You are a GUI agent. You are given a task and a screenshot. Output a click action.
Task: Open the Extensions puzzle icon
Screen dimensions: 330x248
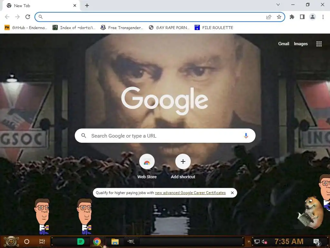coord(292,17)
